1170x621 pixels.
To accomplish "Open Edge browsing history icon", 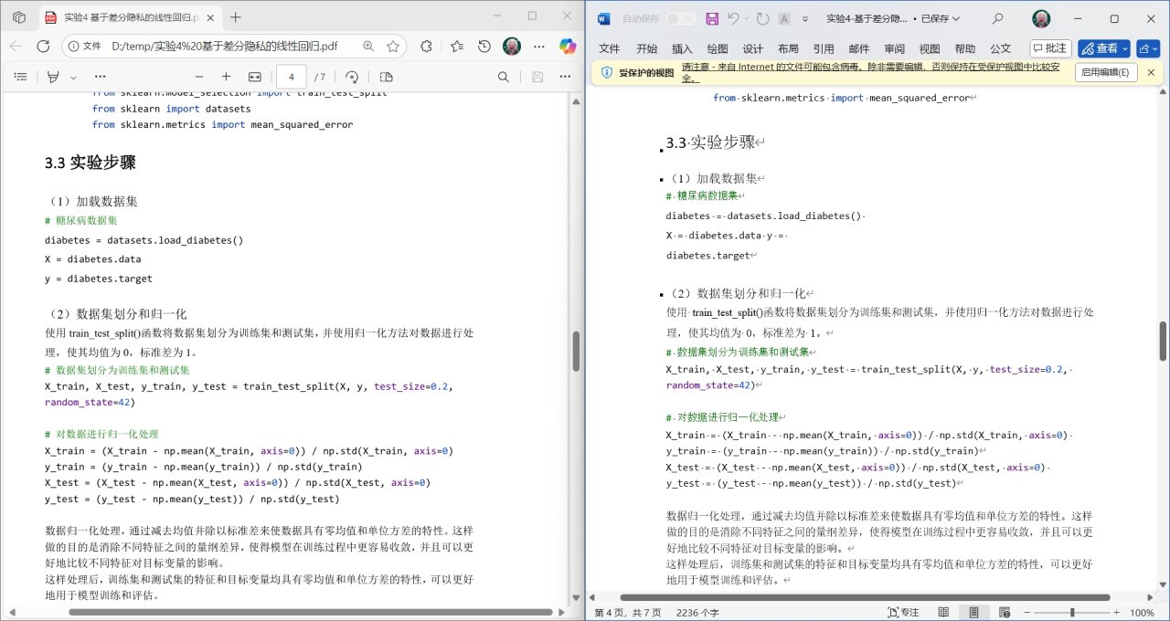I will click(x=484, y=47).
